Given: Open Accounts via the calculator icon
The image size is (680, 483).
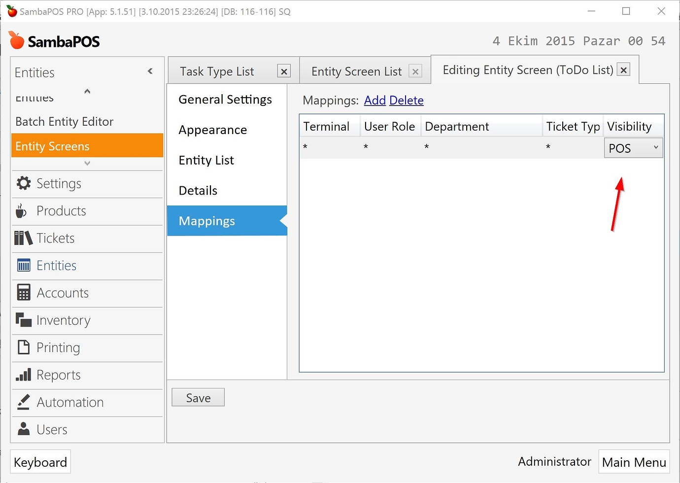Looking at the screenshot, I should [23, 292].
